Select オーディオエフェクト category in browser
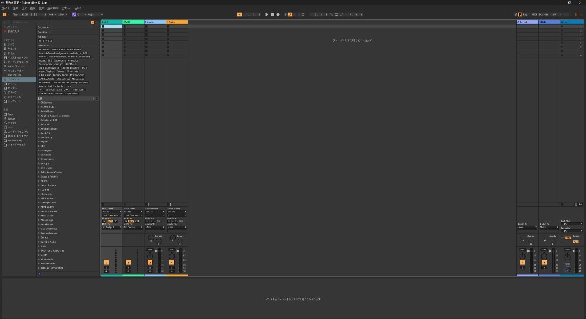Screen dimensions: 586x319 click(x=19, y=62)
